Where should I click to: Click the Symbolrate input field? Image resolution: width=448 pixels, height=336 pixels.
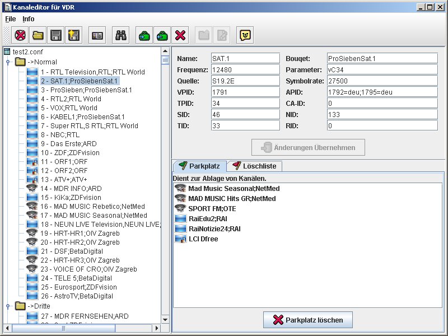(382, 82)
